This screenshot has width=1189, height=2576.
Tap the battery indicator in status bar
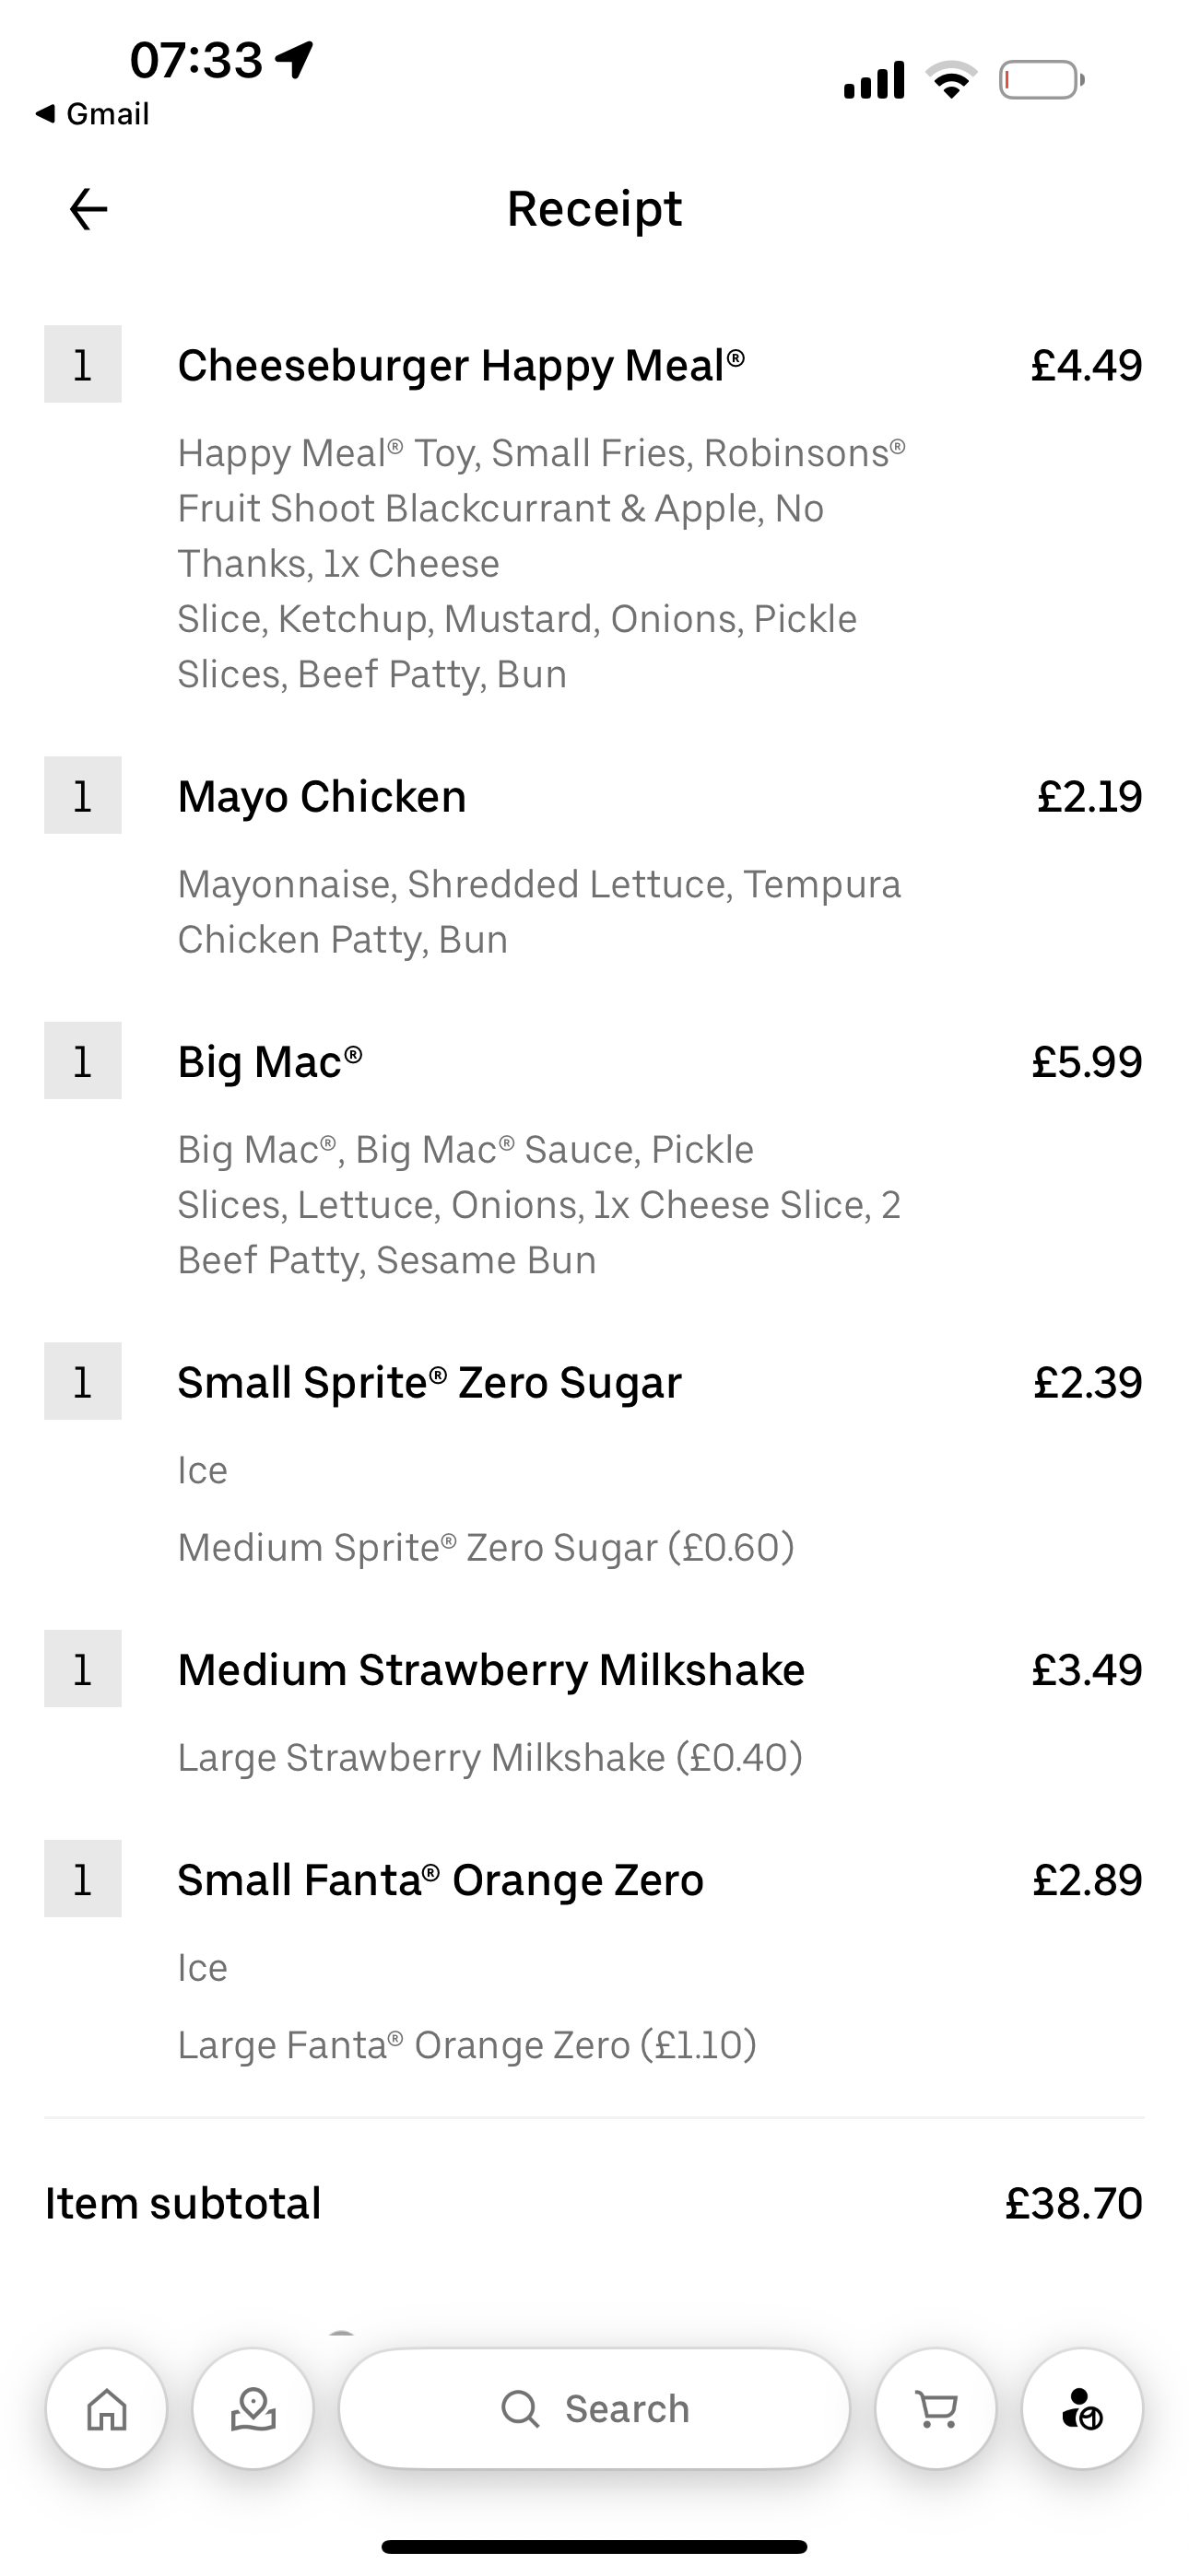pyautogui.click(x=1041, y=80)
